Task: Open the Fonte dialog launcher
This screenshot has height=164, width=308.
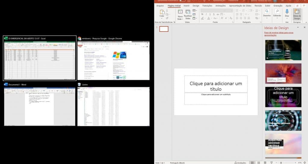Action: click(x=233, y=22)
